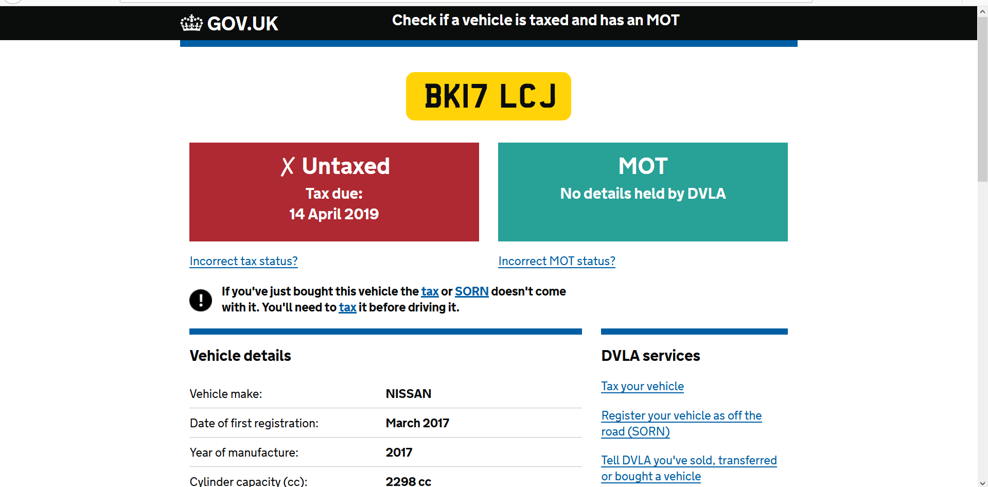Click the yellow BK17 LCJ number plate
This screenshot has width=988, height=487.
click(x=488, y=96)
